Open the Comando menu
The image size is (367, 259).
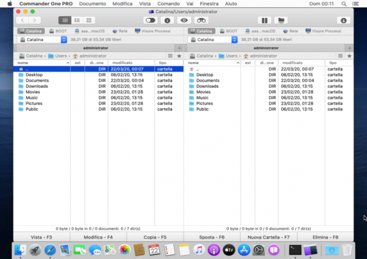tap(169, 4)
